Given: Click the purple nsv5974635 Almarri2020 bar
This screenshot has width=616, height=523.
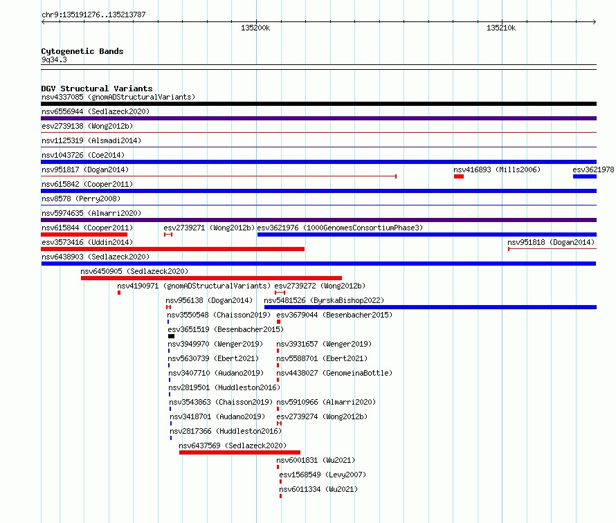Looking at the screenshot, I should [x=318, y=220].
